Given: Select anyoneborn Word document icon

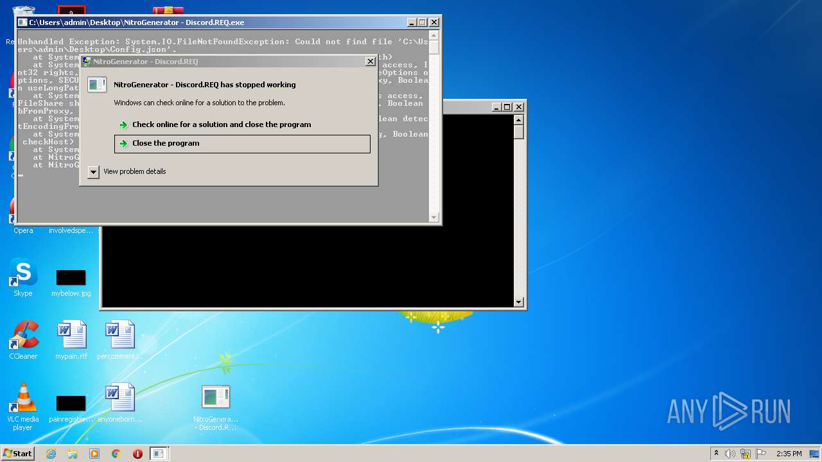Looking at the screenshot, I should point(120,403).
